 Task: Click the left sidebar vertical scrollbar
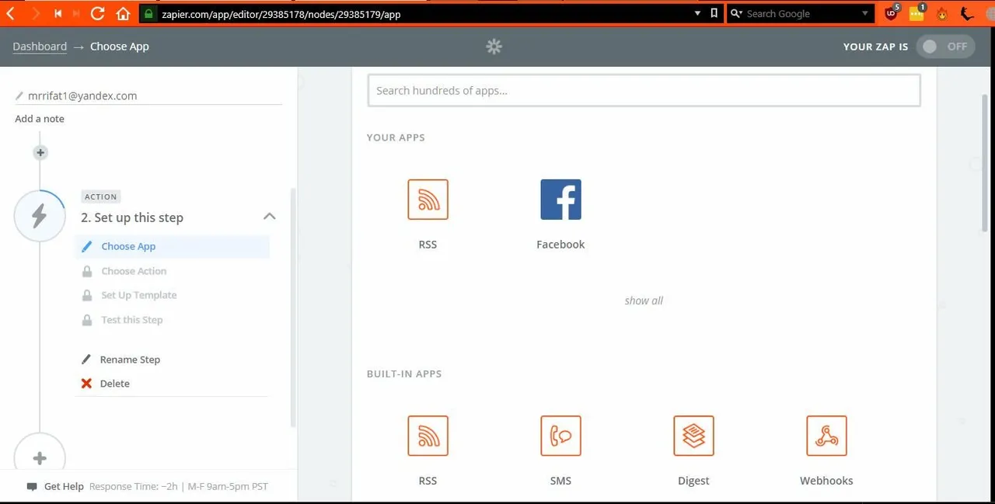(x=293, y=307)
